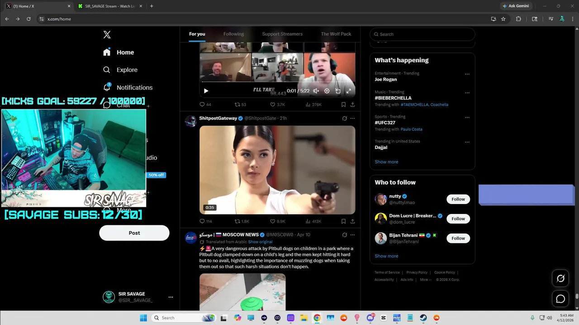Switch to the Following tab

pos(233,34)
